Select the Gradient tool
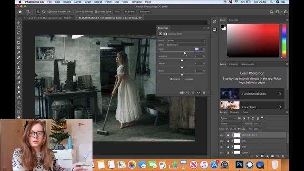The width and height of the screenshot is (304, 171). pos(19,82)
